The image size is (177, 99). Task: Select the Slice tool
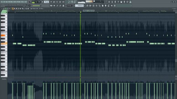pos(22,9)
